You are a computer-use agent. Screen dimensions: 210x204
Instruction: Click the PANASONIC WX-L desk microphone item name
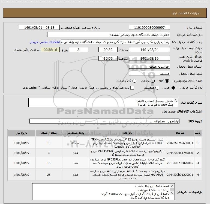128,153
